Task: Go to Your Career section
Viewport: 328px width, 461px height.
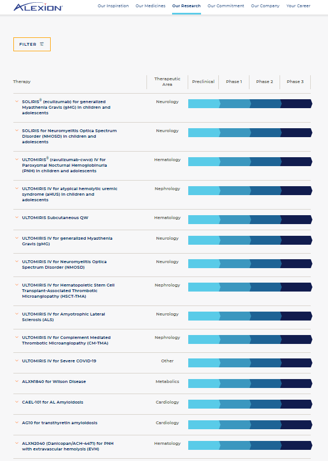Action: click(x=298, y=6)
